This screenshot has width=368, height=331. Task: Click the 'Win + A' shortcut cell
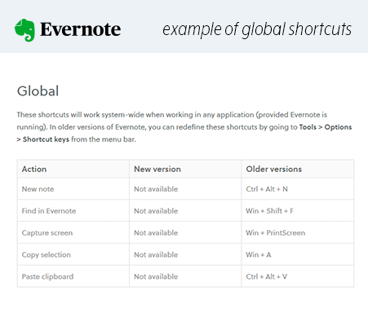point(298,254)
